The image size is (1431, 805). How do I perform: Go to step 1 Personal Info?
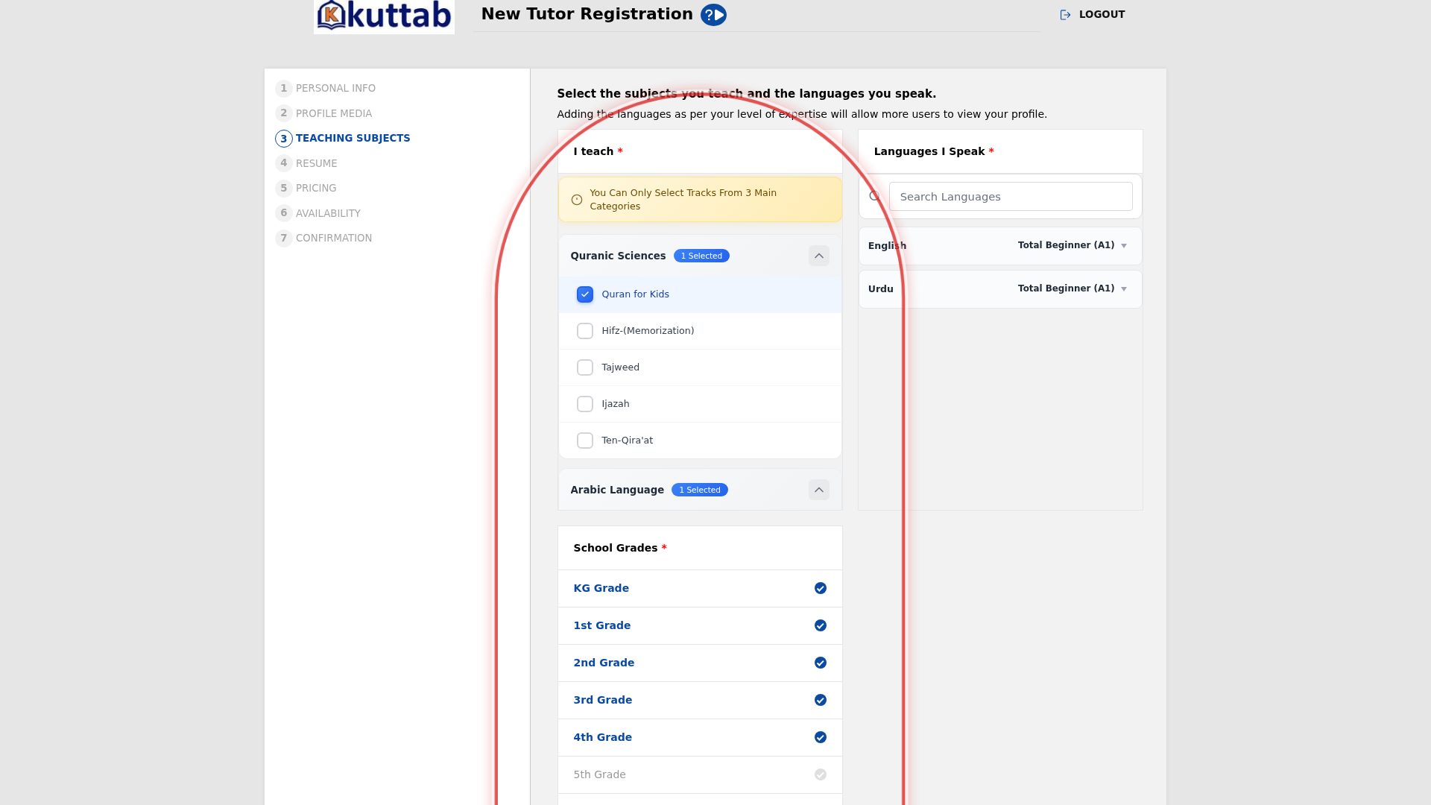coord(326,88)
